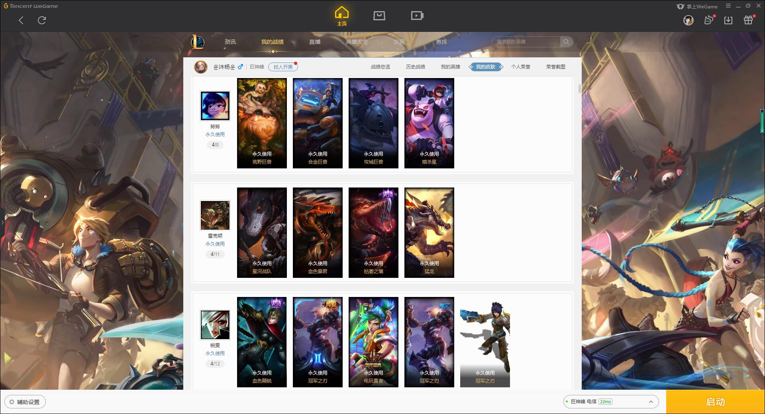Image resolution: width=765 pixels, height=414 pixels.
Task: Switch to 我的皮肤 sub-tab
Action: click(x=486, y=67)
